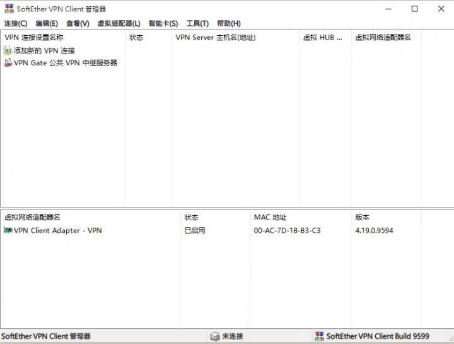This screenshot has width=454, height=344.
Task: Sort by 虚拟 HUB column header
Action: point(325,38)
